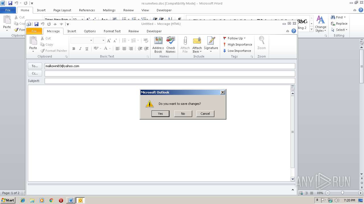This screenshot has height=204, width=364.
Task: Open Follow Up flag menu
Action: pos(234,38)
